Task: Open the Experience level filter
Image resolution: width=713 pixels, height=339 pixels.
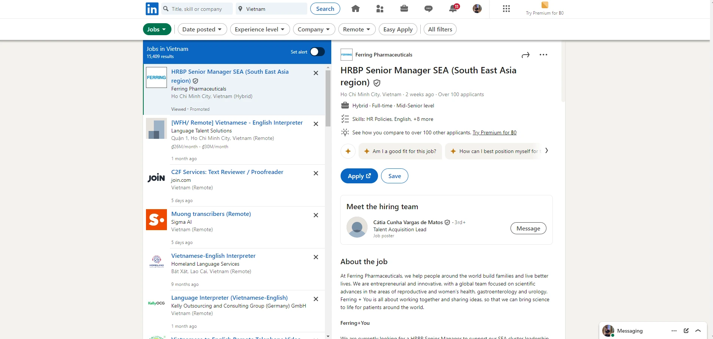Action: click(260, 29)
